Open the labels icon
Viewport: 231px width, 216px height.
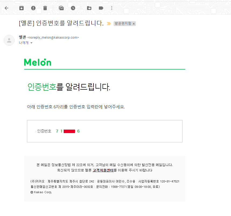click(101, 8)
